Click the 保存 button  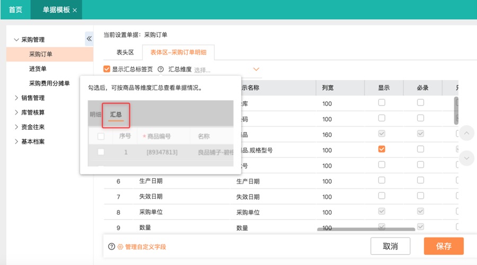click(x=444, y=246)
